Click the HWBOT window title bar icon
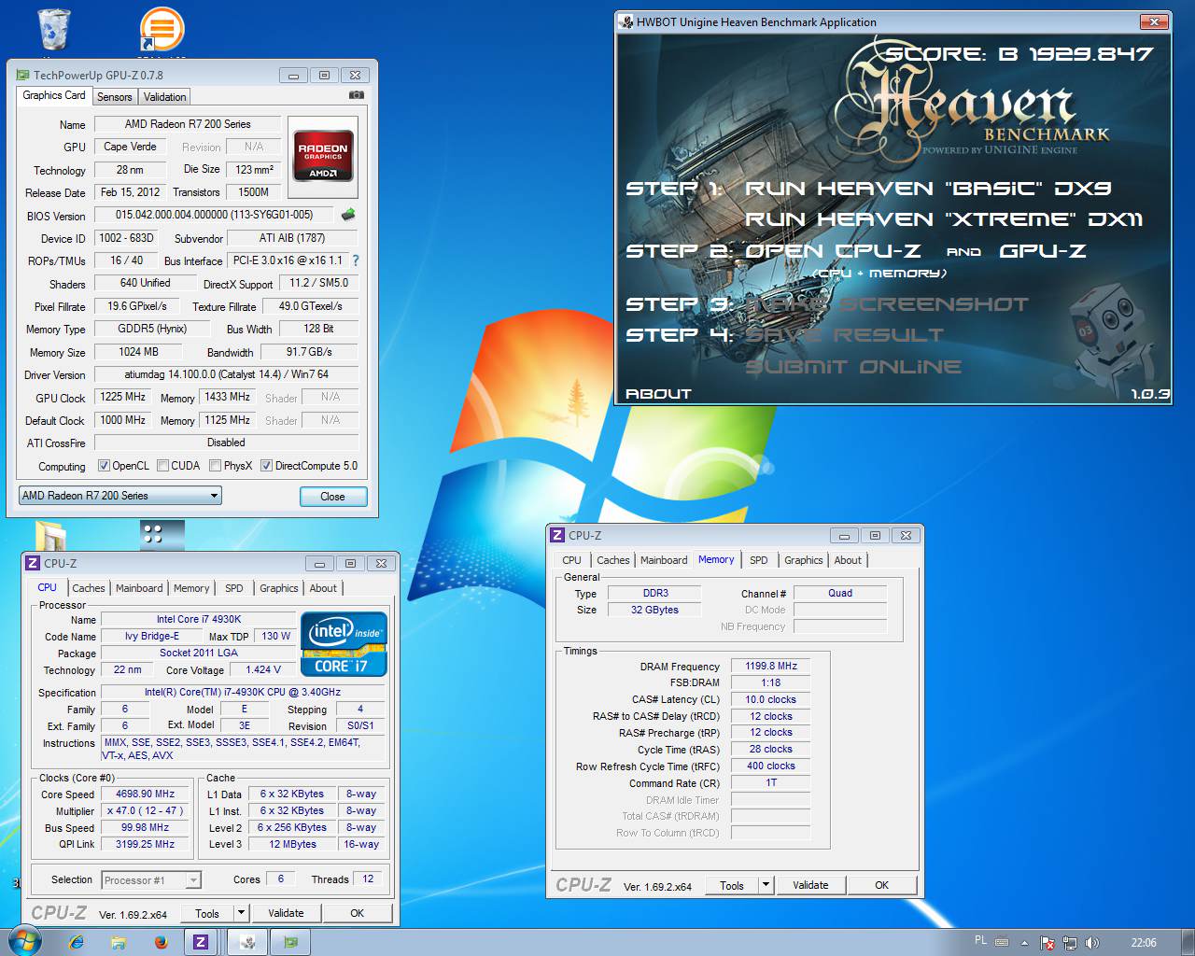Viewport: 1195px width, 956px height. point(626,21)
